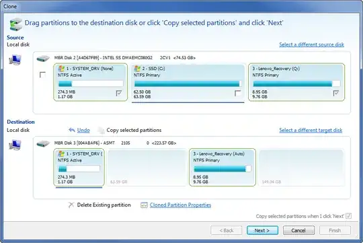Viewport: 363px width, 243px height.
Task: Click the Finish button
Action: pos(335,230)
